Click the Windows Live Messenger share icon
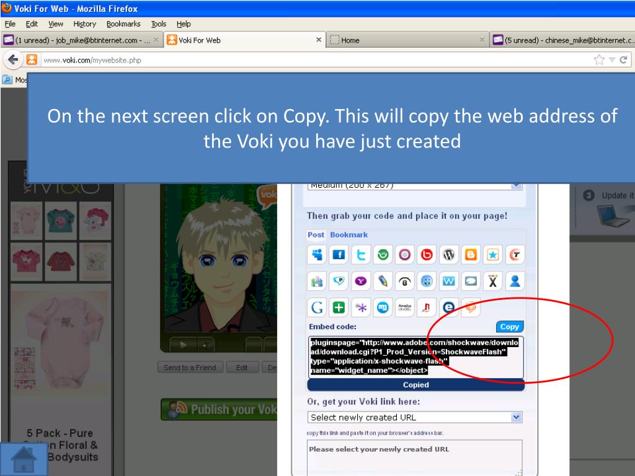 click(317, 281)
